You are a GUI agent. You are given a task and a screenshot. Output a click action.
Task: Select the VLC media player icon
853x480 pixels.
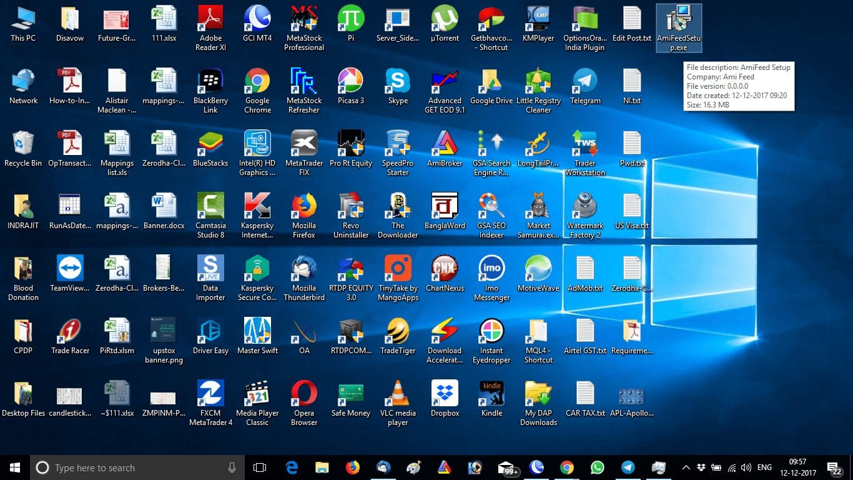pos(398,403)
